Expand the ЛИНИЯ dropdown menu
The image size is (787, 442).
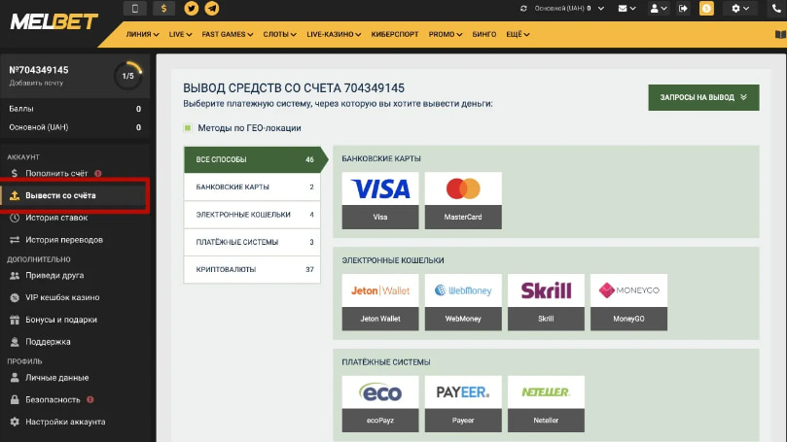tap(142, 34)
